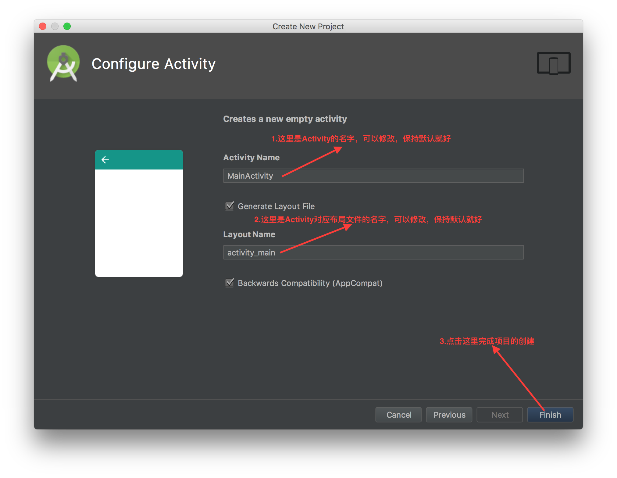Toggle Backwards Compatibility (AppCompat) checkbox
Image resolution: width=617 pixels, height=478 pixels.
pos(230,283)
